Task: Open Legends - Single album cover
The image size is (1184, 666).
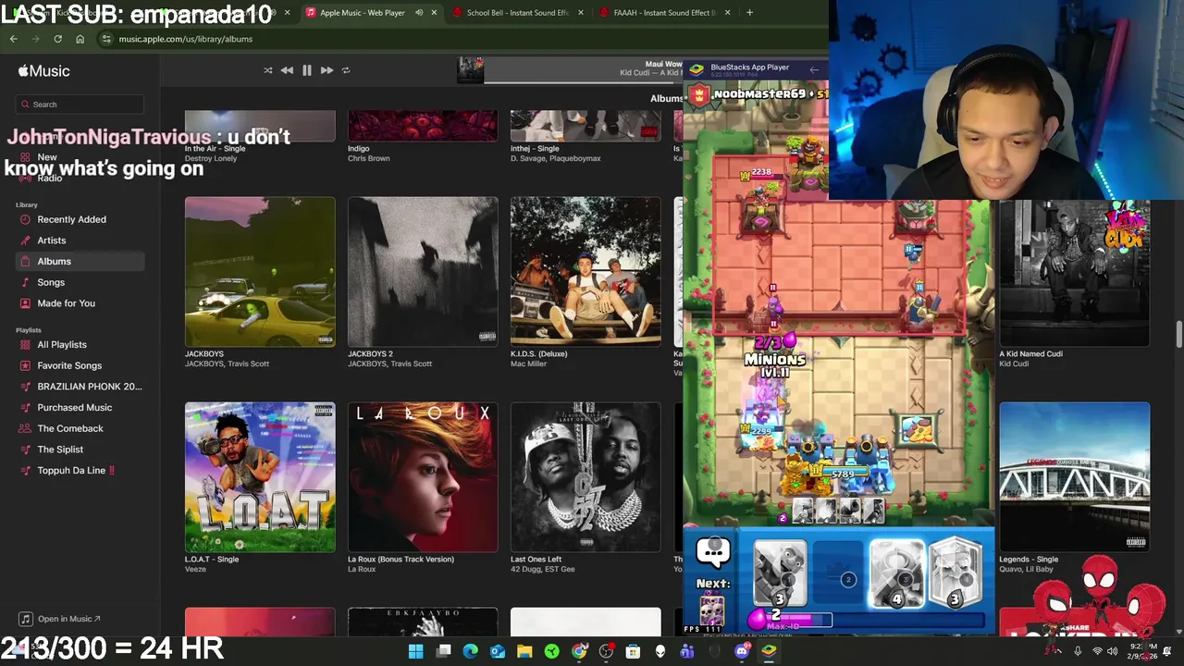Action: [1075, 477]
